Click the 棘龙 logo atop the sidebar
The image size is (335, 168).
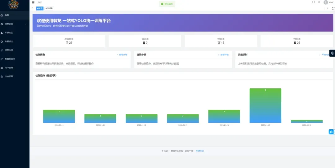(13, 5)
